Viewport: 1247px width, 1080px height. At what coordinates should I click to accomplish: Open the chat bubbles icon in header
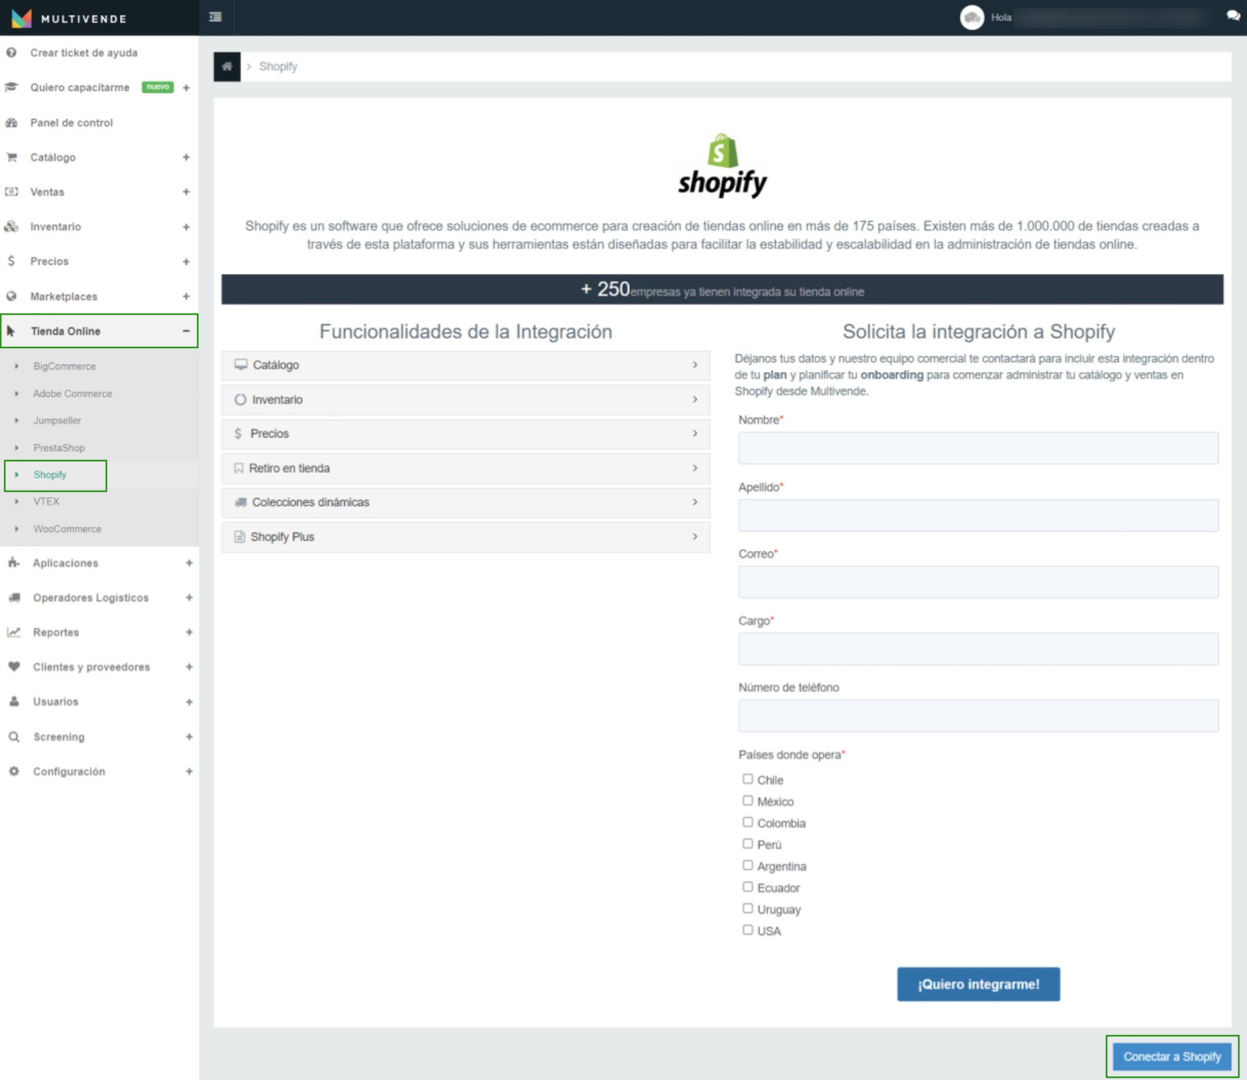1233,16
